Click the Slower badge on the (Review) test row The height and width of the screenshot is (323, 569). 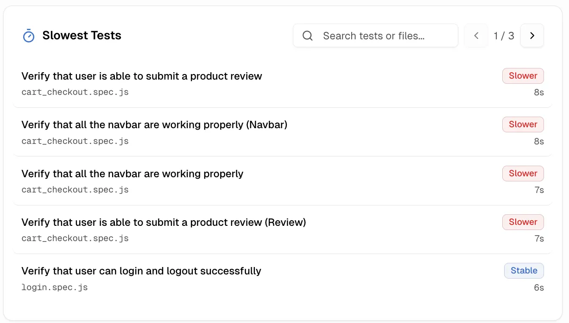pyautogui.click(x=523, y=222)
